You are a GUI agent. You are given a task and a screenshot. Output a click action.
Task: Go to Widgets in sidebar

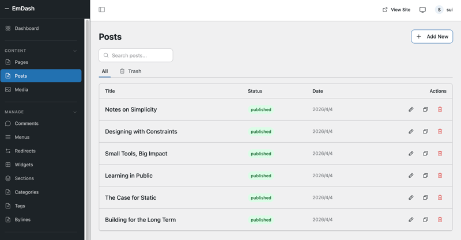coord(24,165)
